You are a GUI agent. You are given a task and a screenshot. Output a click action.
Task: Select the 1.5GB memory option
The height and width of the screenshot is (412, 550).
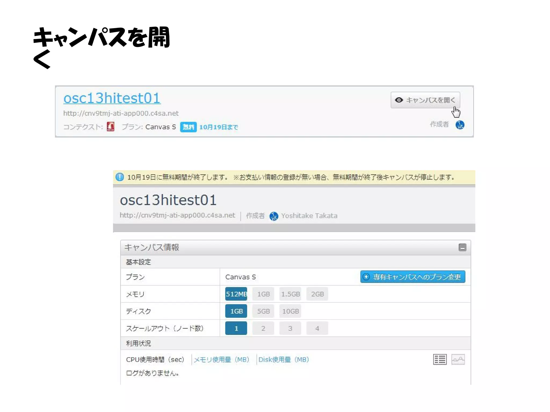[x=290, y=294]
